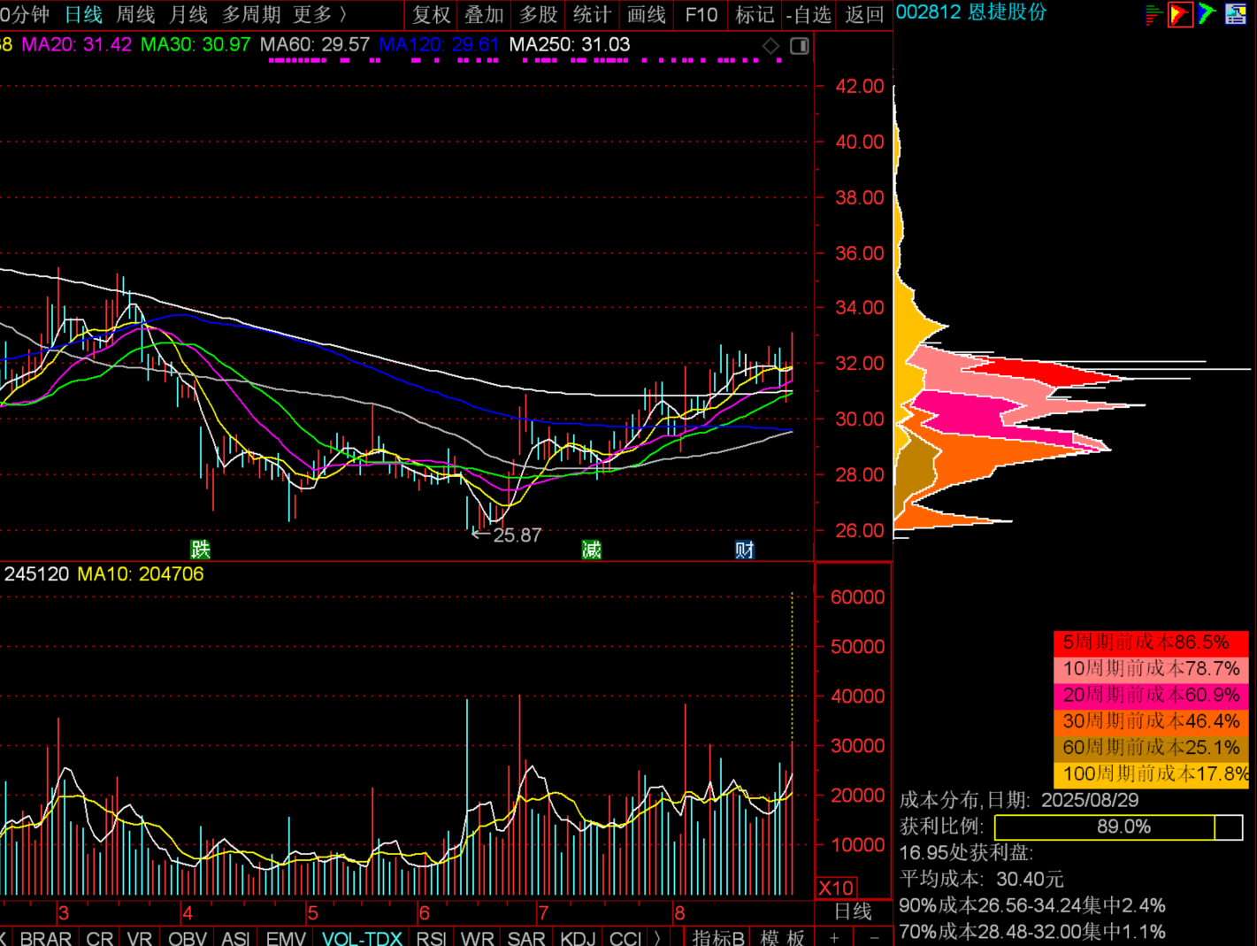Click the MA250: 31.03 label

click(570, 44)
